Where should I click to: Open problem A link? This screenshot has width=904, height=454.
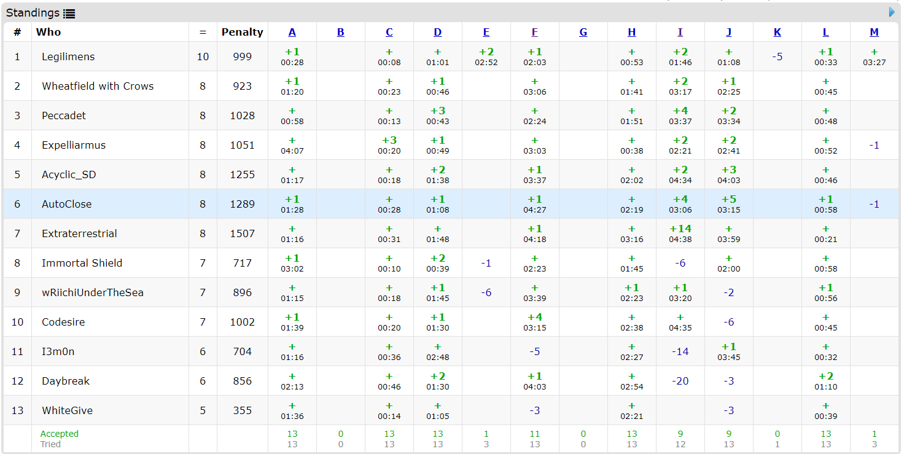(292, 33)
